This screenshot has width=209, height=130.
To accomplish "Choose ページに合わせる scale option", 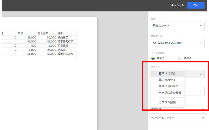I will [168, 93].
